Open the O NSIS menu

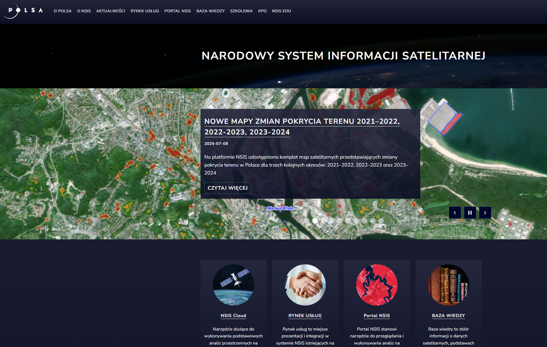84,11
